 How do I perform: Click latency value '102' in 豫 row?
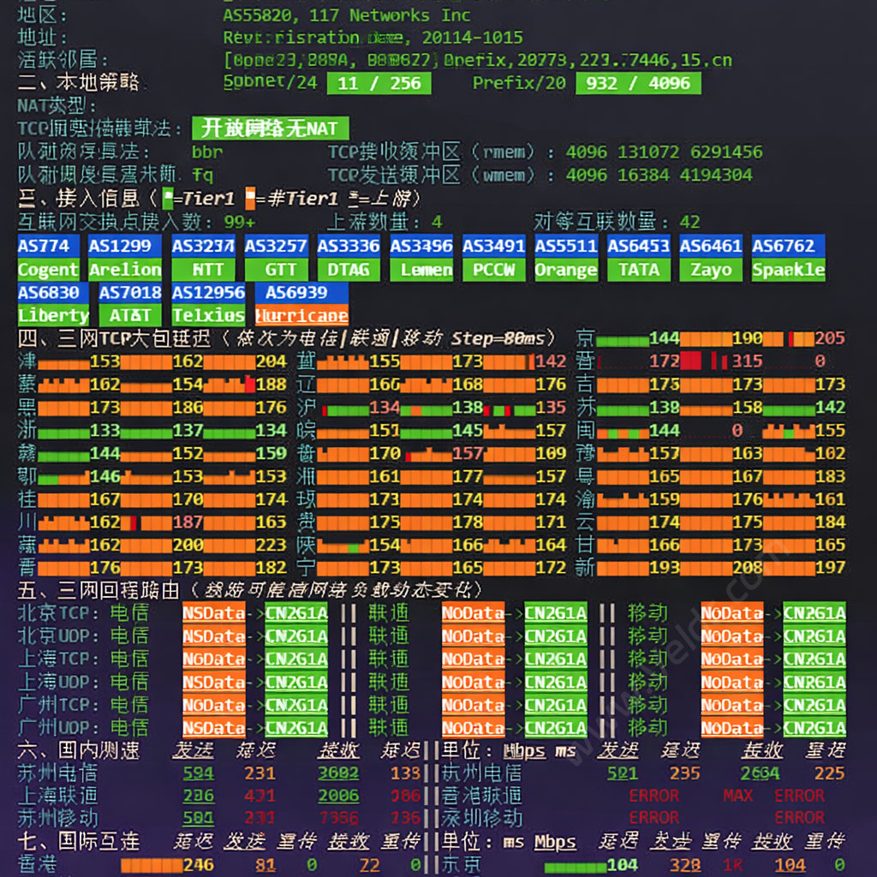(829, 453)
